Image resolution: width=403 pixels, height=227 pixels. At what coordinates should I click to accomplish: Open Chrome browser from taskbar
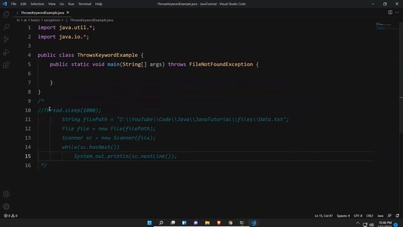(230, 223)
